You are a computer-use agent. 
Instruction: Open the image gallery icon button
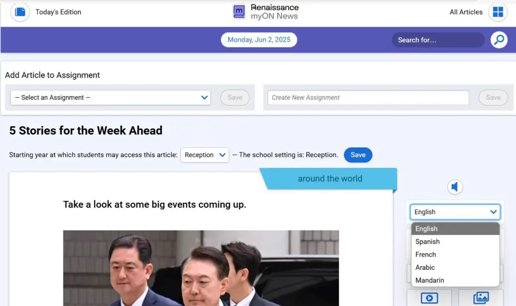pos(481,297)
